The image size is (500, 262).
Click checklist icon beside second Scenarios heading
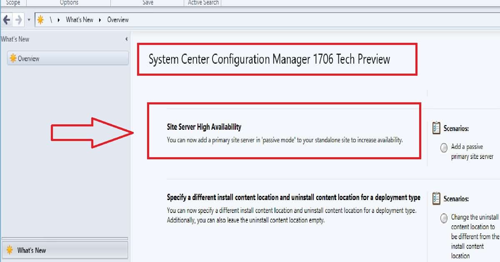pyautogui.click(x=436, y=198)
